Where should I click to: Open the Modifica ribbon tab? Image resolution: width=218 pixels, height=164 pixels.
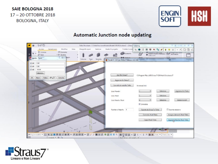pyautogui.click(x=64, y=49)
